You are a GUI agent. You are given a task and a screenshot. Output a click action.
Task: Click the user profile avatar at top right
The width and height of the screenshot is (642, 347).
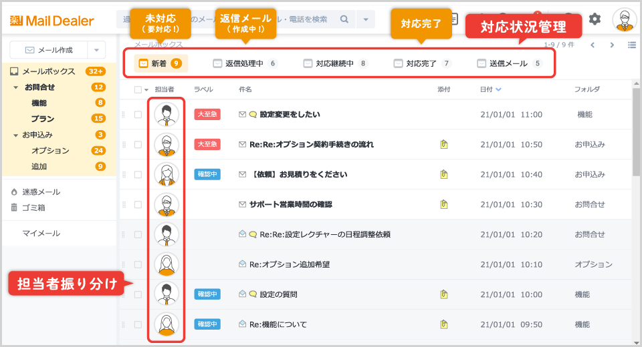tap(625, 20)
